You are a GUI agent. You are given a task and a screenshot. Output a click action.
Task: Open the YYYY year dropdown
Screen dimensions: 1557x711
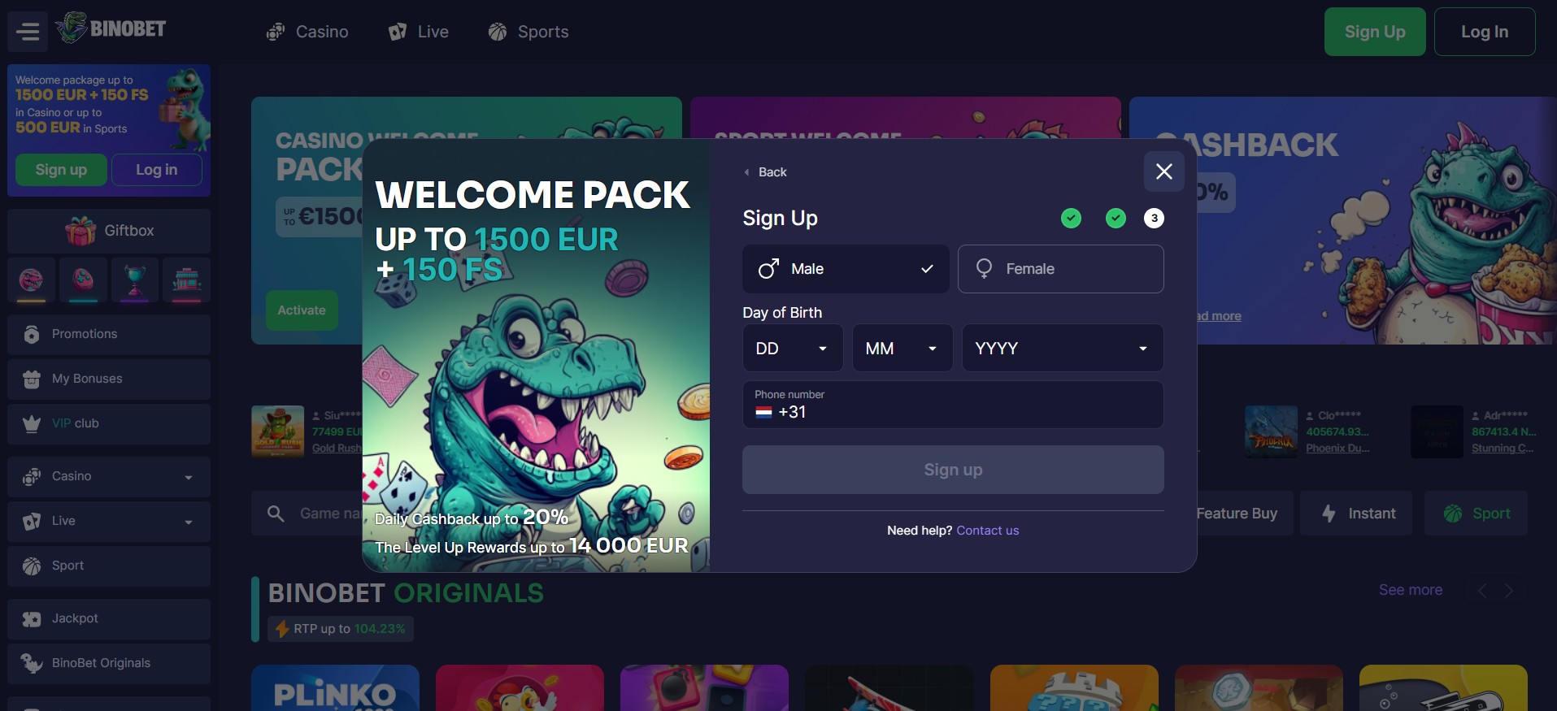(x=1062, y=349)
